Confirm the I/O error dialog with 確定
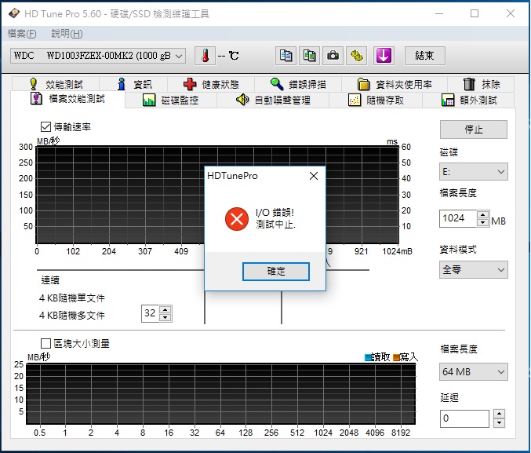531x453 pixels. 275,272
